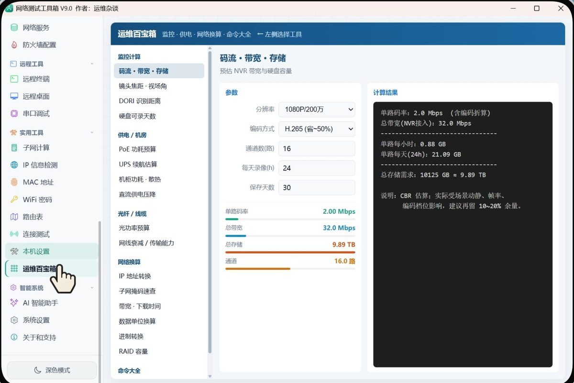Click the 总存储 progress bar

click(x=290, y=252)
